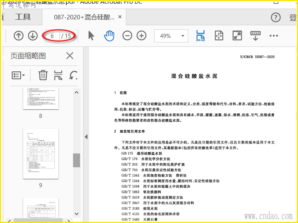Rotate pages counterclockwise

coord(73,75)
